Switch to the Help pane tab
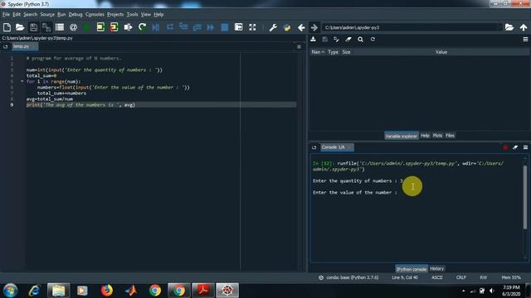Viewport: 531px width, 298px height. tap(425, 136)
